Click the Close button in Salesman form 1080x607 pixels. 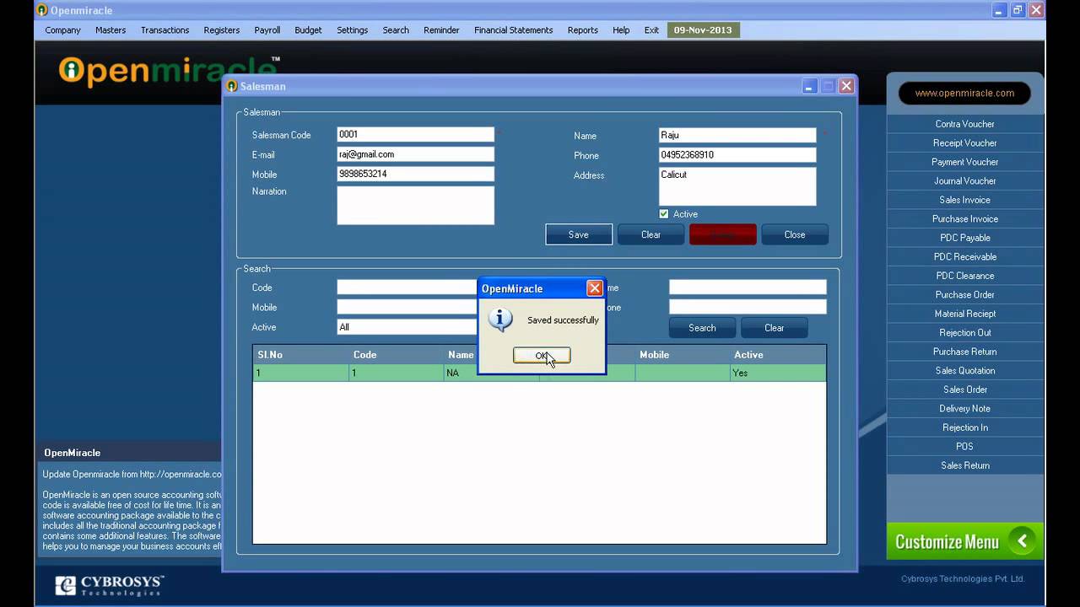click(795, 234)
